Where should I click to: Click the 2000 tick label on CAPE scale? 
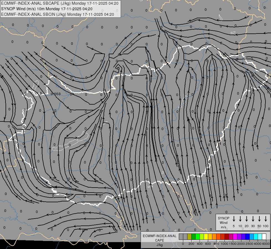[x=241, y=244]
